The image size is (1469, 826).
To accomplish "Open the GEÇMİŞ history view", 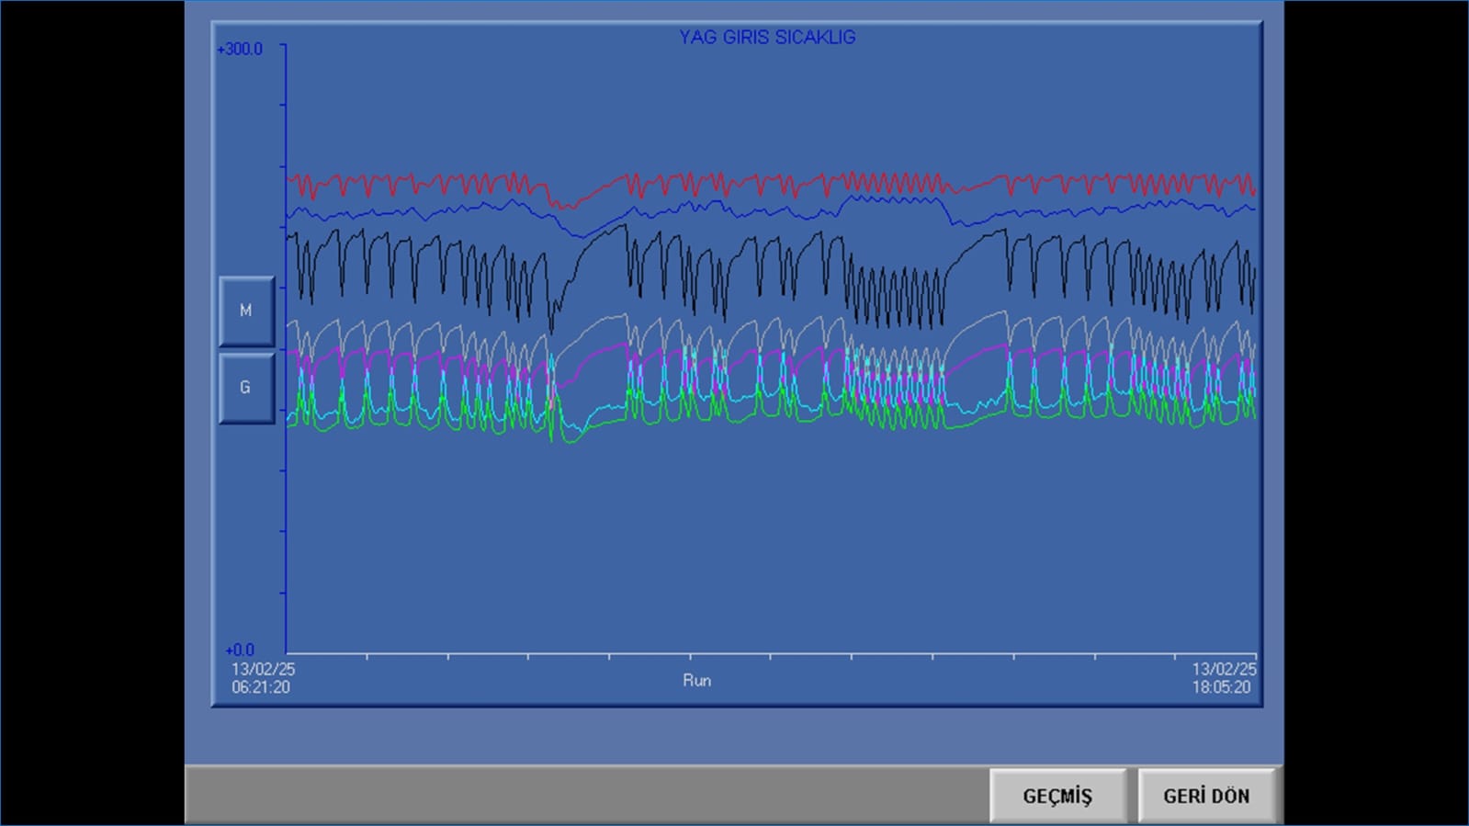I will tap(1057, 796).
